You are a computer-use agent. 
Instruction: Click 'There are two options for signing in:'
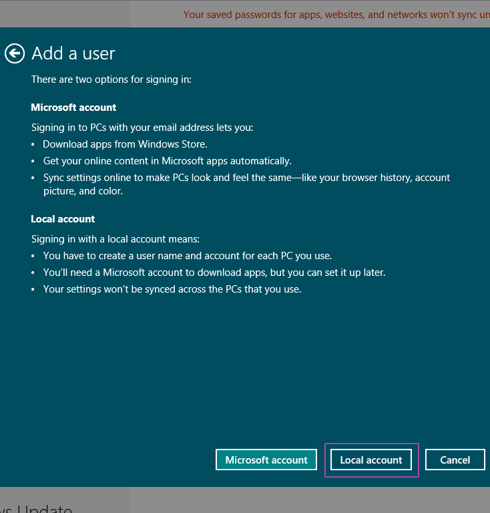tap(111, 79)
